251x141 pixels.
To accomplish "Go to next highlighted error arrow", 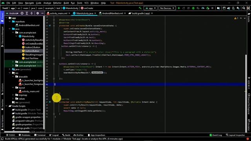I will pyautogui.click(x=245, y=18).
